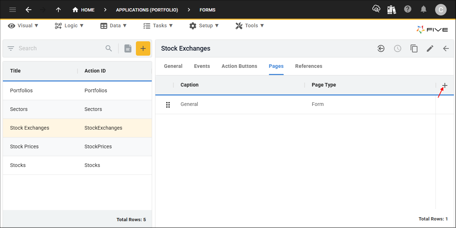The width and height of the screenshot is (456, 228).
Task: Click the General row drag handle
Action: click(168, 104)
